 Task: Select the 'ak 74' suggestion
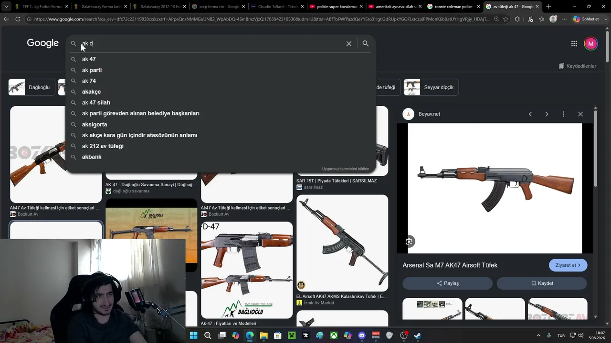click(x=221, y=81)
